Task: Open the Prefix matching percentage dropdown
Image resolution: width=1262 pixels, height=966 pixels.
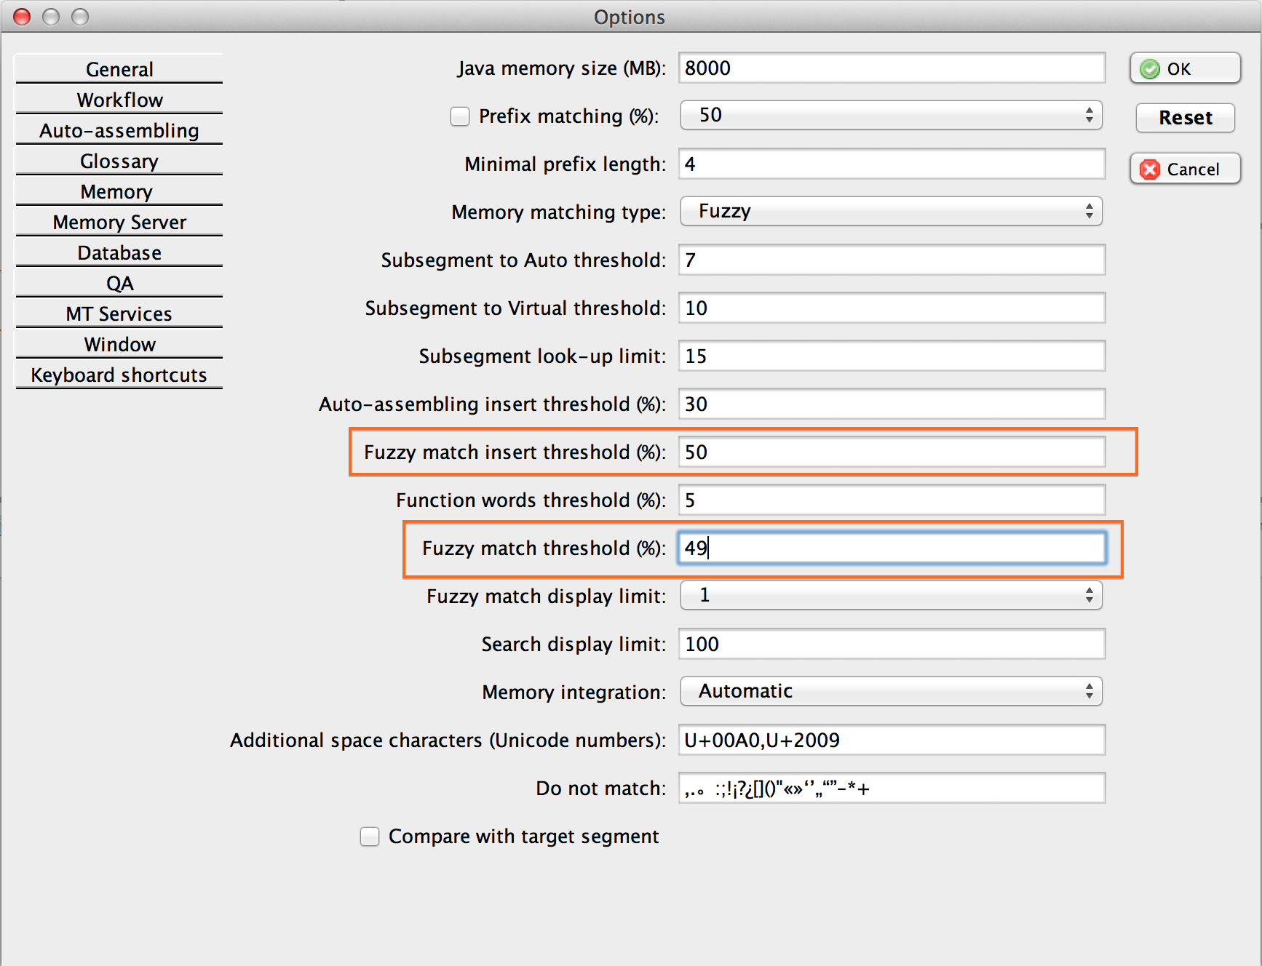Action: [x=891, y=116]
